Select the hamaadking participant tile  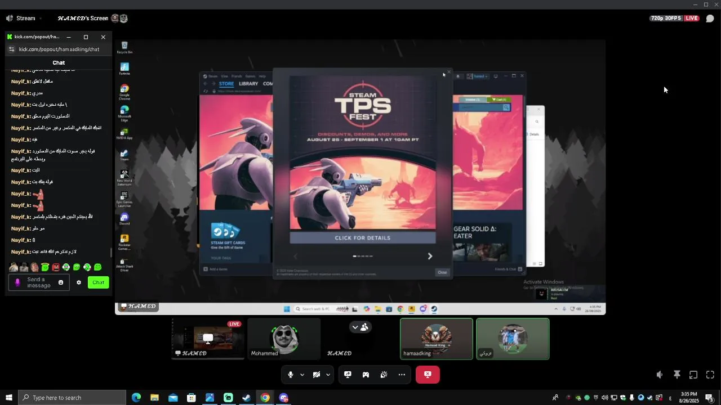pyautogui.click(x=437, y=339)
